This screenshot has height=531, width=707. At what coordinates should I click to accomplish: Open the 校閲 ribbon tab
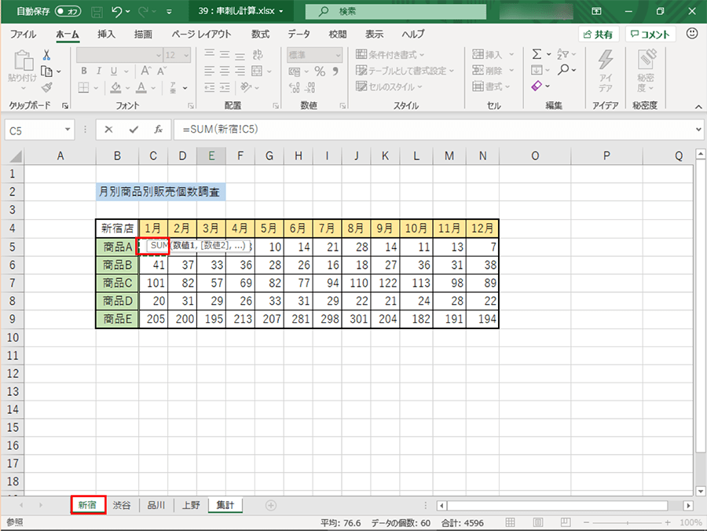[338, 35]
